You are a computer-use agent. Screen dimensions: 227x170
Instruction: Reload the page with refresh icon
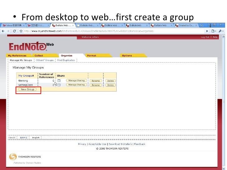tap(14, 31)
